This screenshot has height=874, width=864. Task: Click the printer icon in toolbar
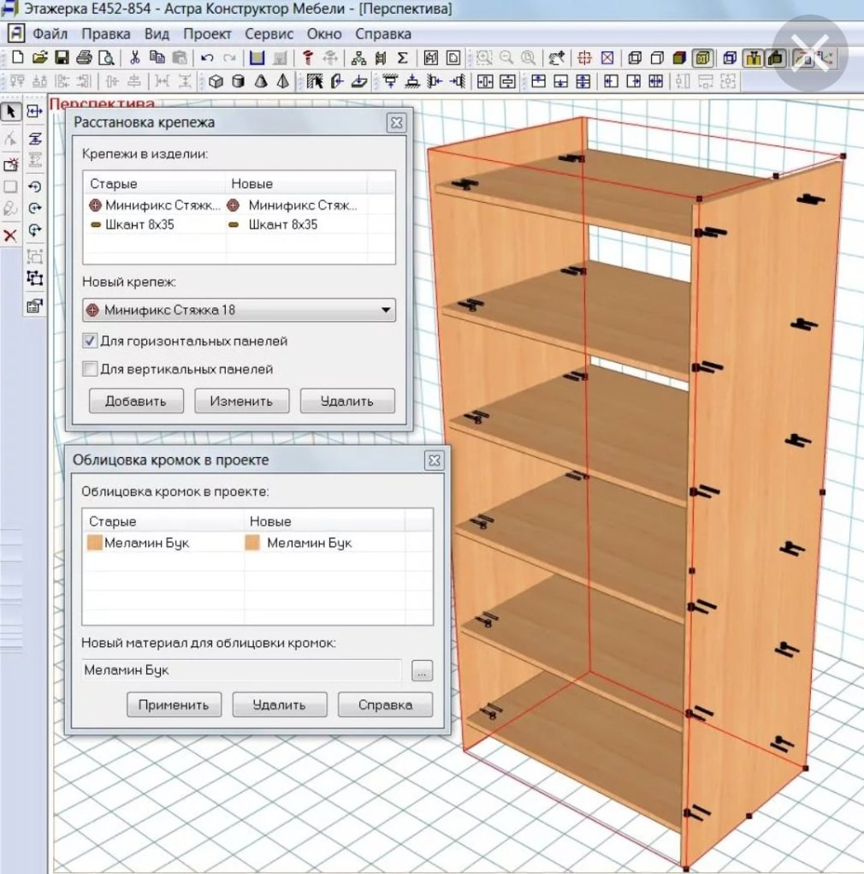84,58
